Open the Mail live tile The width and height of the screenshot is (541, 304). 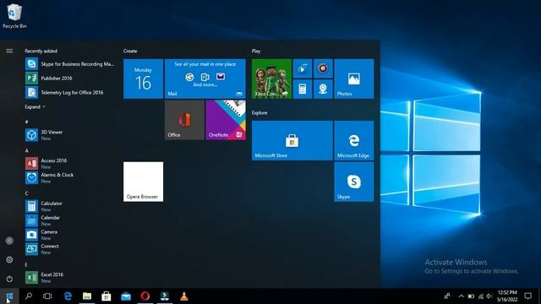click(x=205, y=79)
